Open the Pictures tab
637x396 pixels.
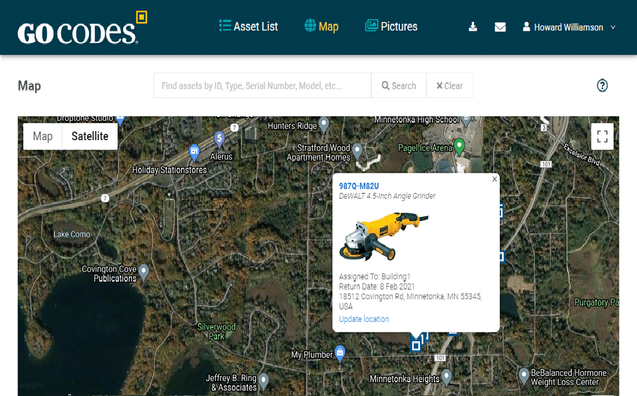click(x=391, y=26)
